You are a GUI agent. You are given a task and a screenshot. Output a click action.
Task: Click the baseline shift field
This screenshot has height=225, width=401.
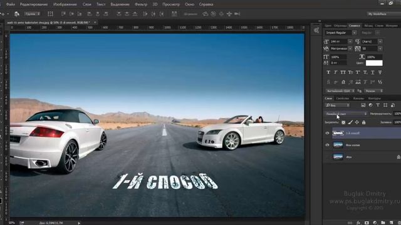(338, 62)
